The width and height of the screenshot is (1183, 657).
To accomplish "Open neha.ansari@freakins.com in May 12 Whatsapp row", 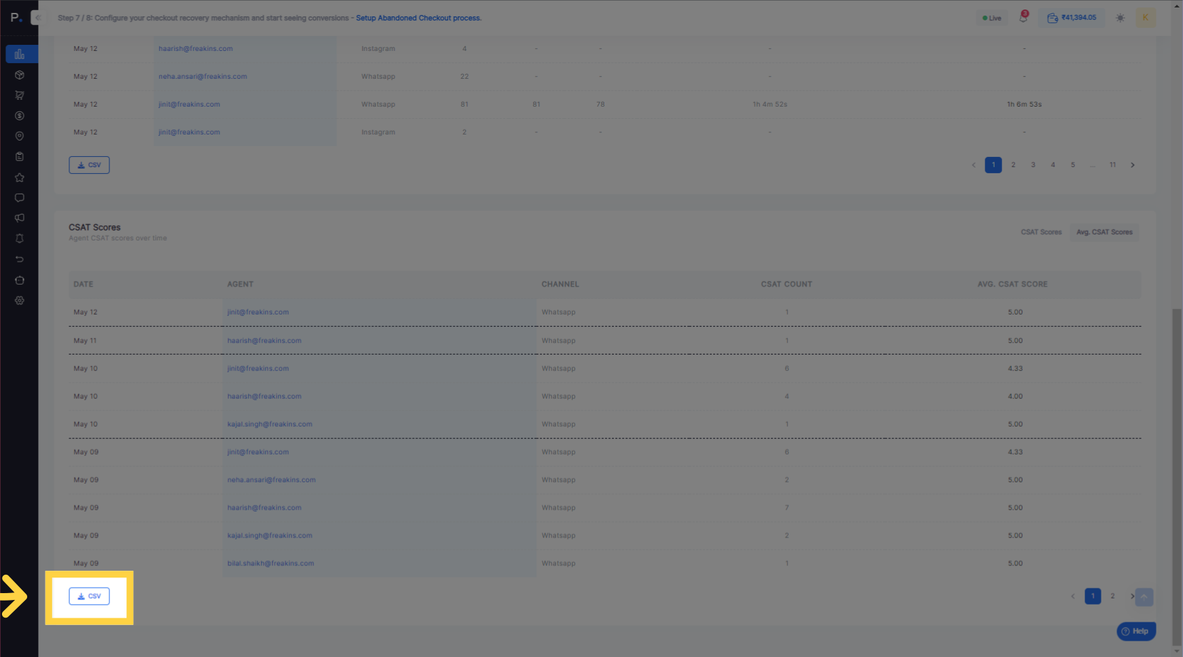I will coord(203,77).
